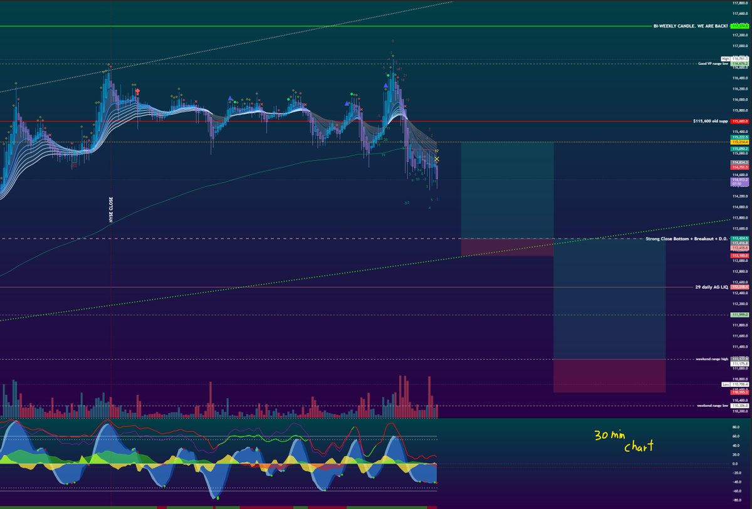Click the yellow X marker on latest candles
This screenshot has height=509, width=752.
[437, 160]
